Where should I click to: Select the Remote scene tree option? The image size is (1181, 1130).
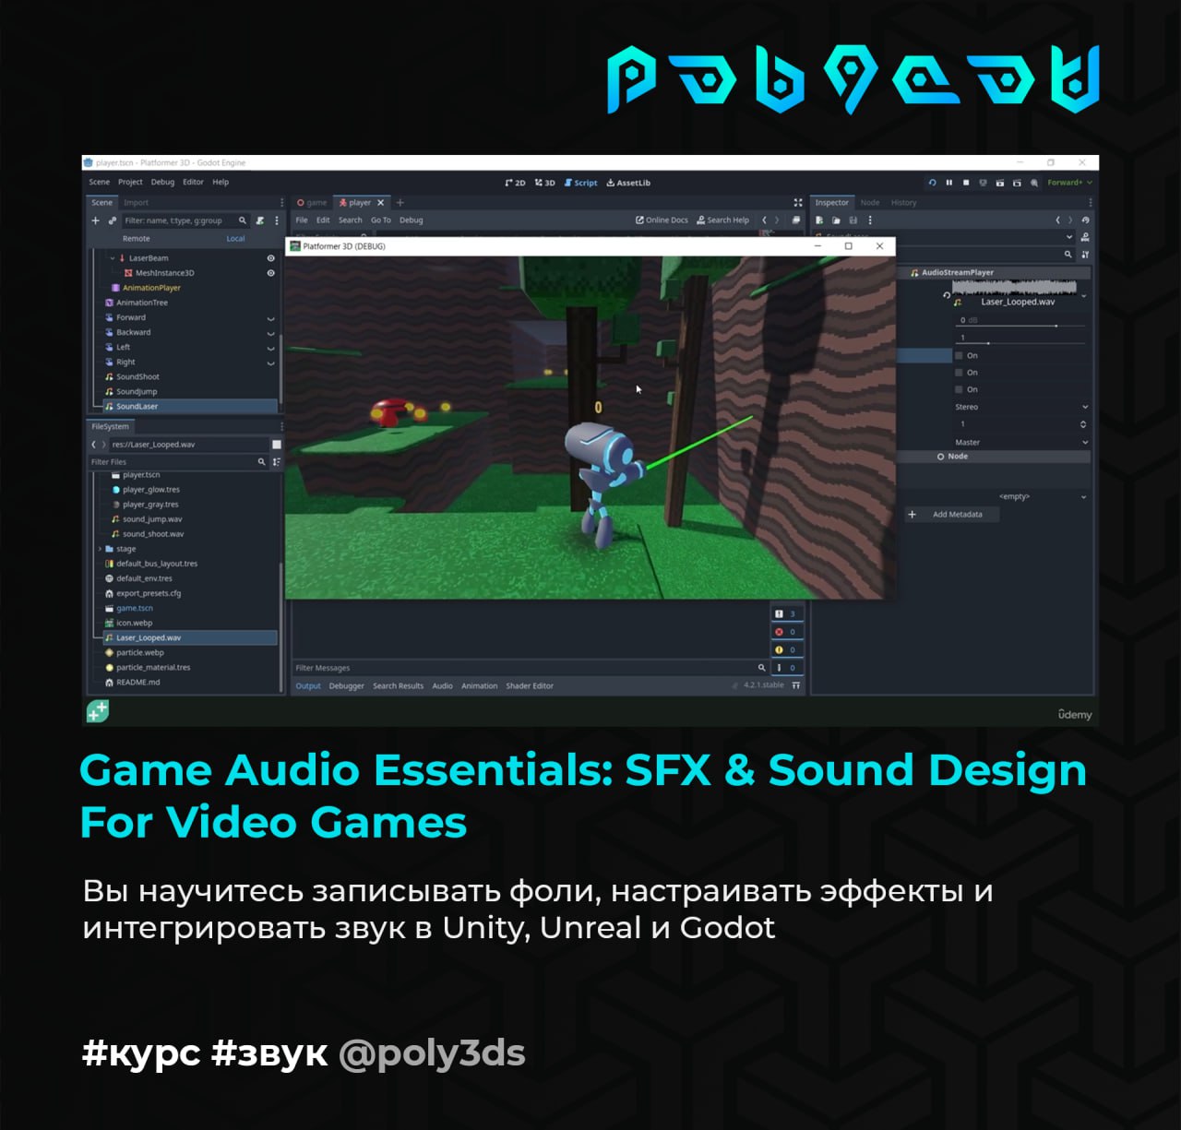pos(136,238)
